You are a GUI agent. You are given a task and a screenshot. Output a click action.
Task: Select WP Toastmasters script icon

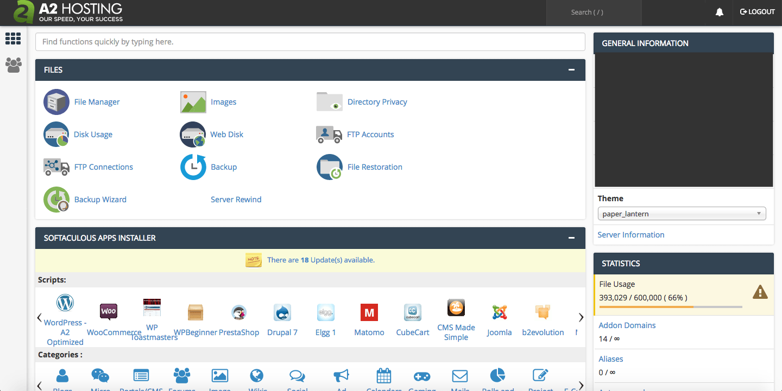point(152,307)
